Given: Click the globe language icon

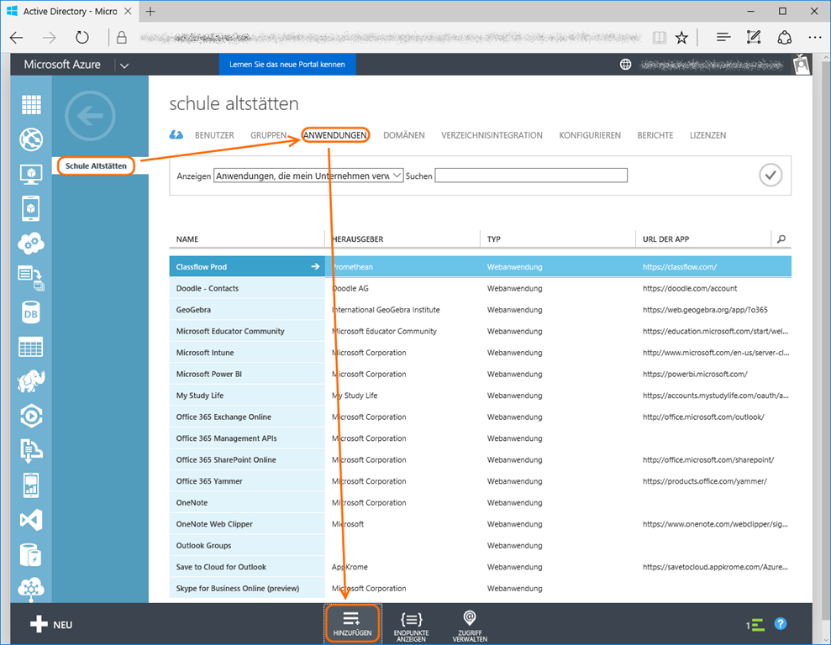Looking at the screenshot, I should [x=625, y=65].
